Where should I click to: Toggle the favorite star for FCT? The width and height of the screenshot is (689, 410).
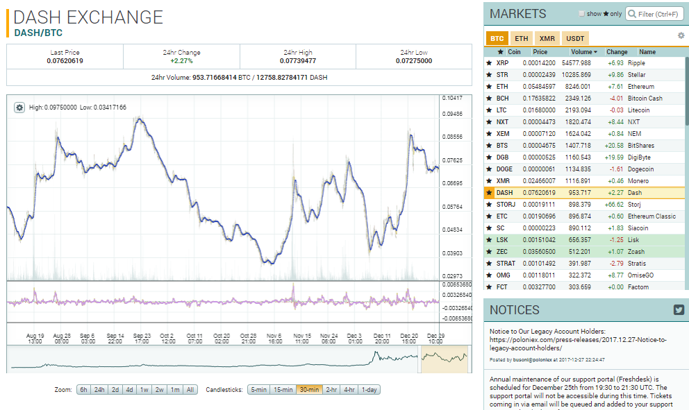coord(489,287)
